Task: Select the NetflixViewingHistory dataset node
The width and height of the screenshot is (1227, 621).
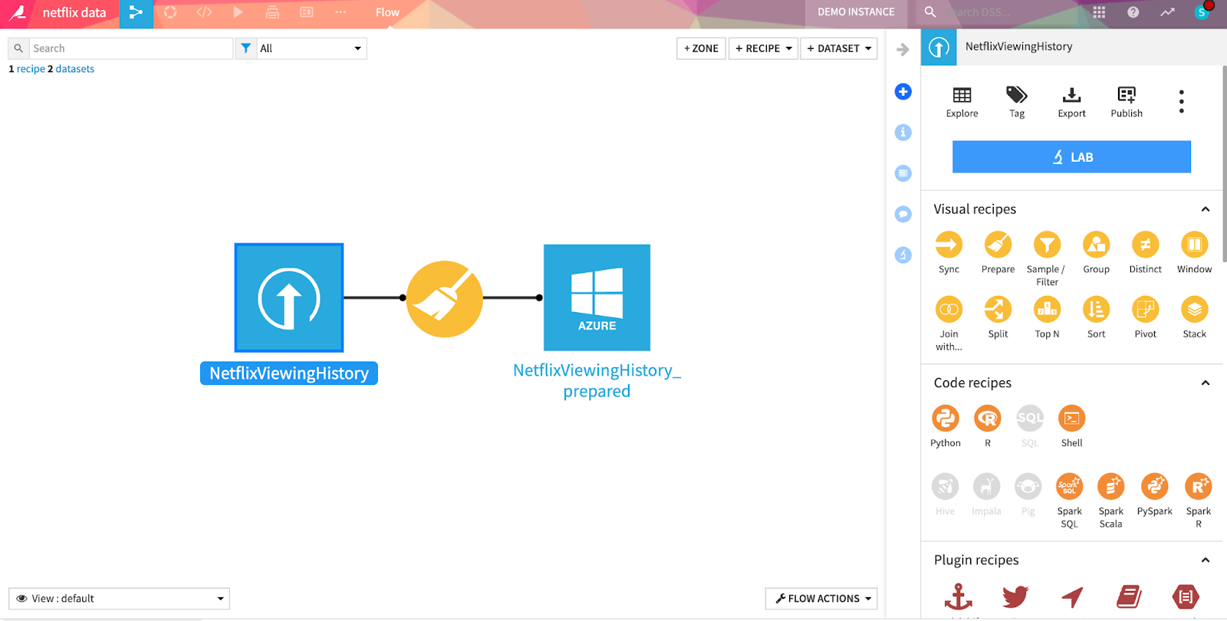Action: [289, 297]
